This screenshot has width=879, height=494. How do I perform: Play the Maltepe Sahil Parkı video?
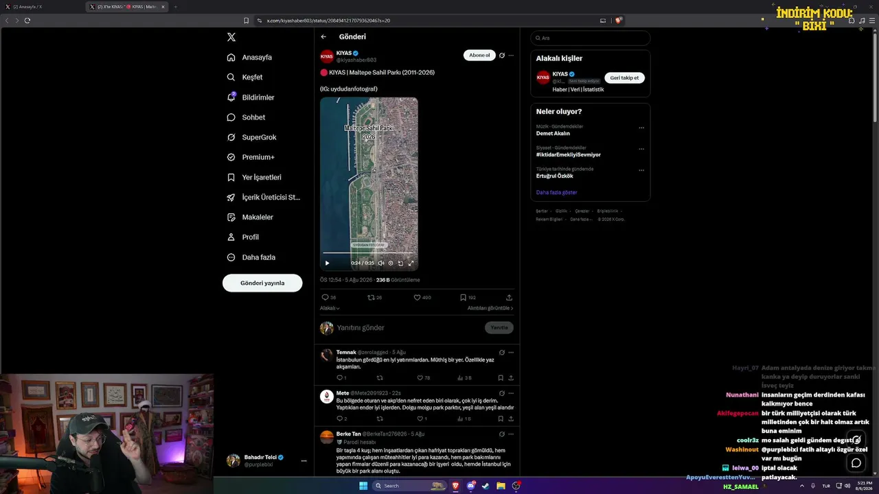pyautogui.click(x=327, y=263)
